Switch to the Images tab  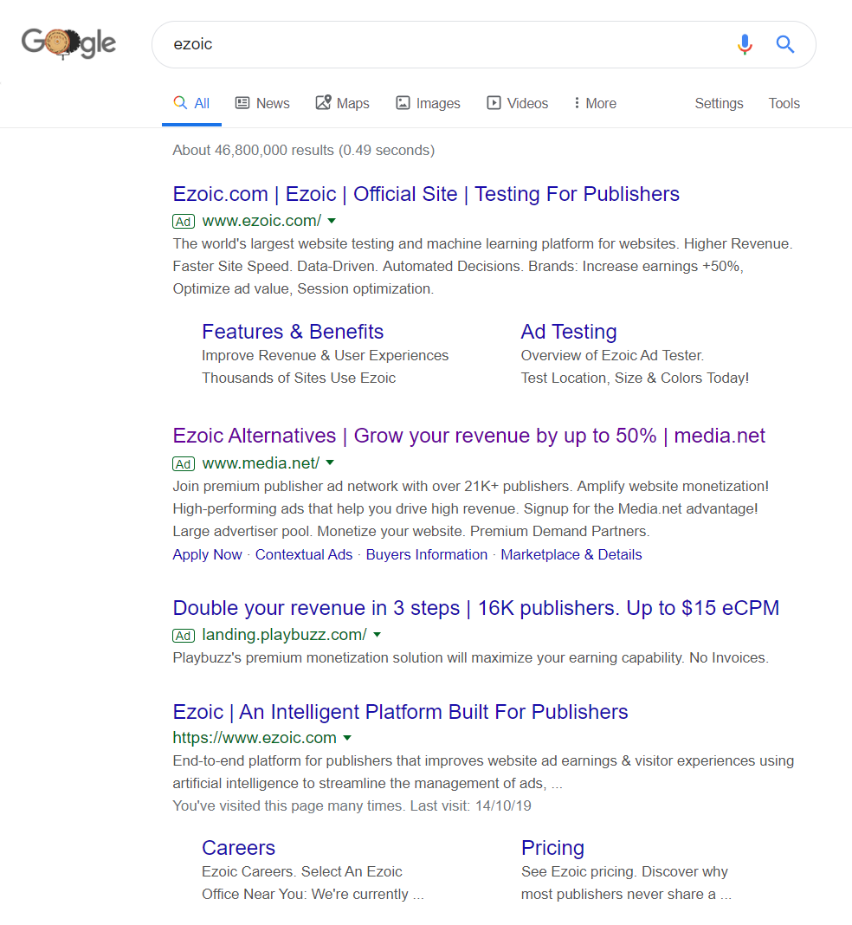[x=428, y=103]
